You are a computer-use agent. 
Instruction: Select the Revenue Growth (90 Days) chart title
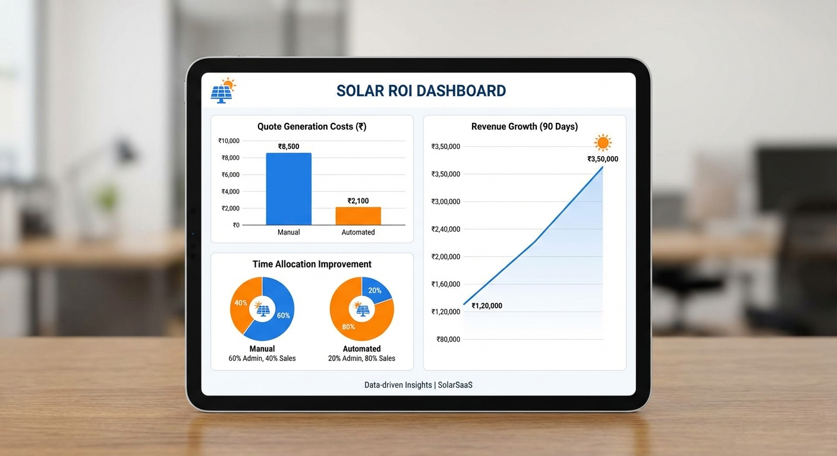524,126
